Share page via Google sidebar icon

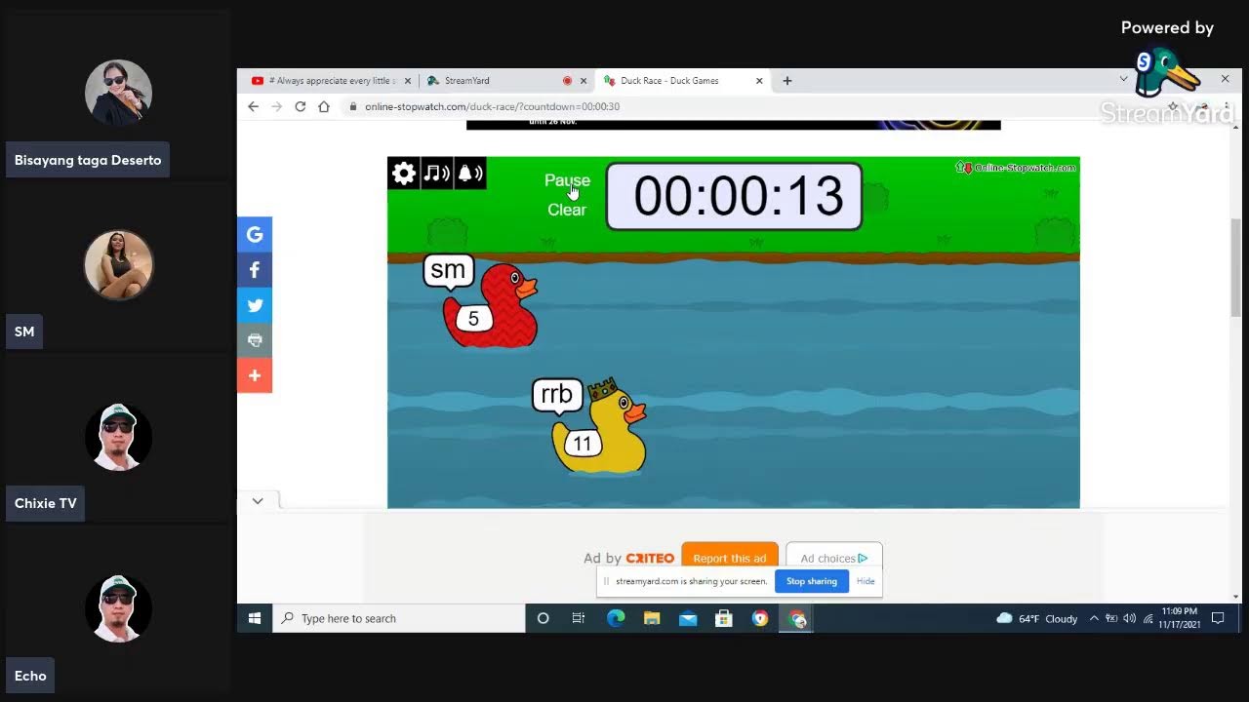(255, 234)
